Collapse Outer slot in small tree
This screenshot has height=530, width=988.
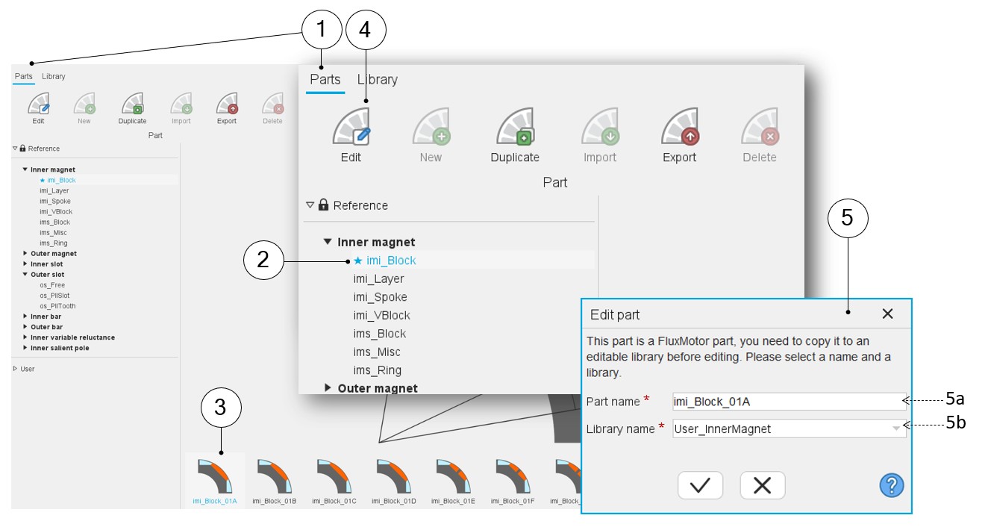coord(25,274)
